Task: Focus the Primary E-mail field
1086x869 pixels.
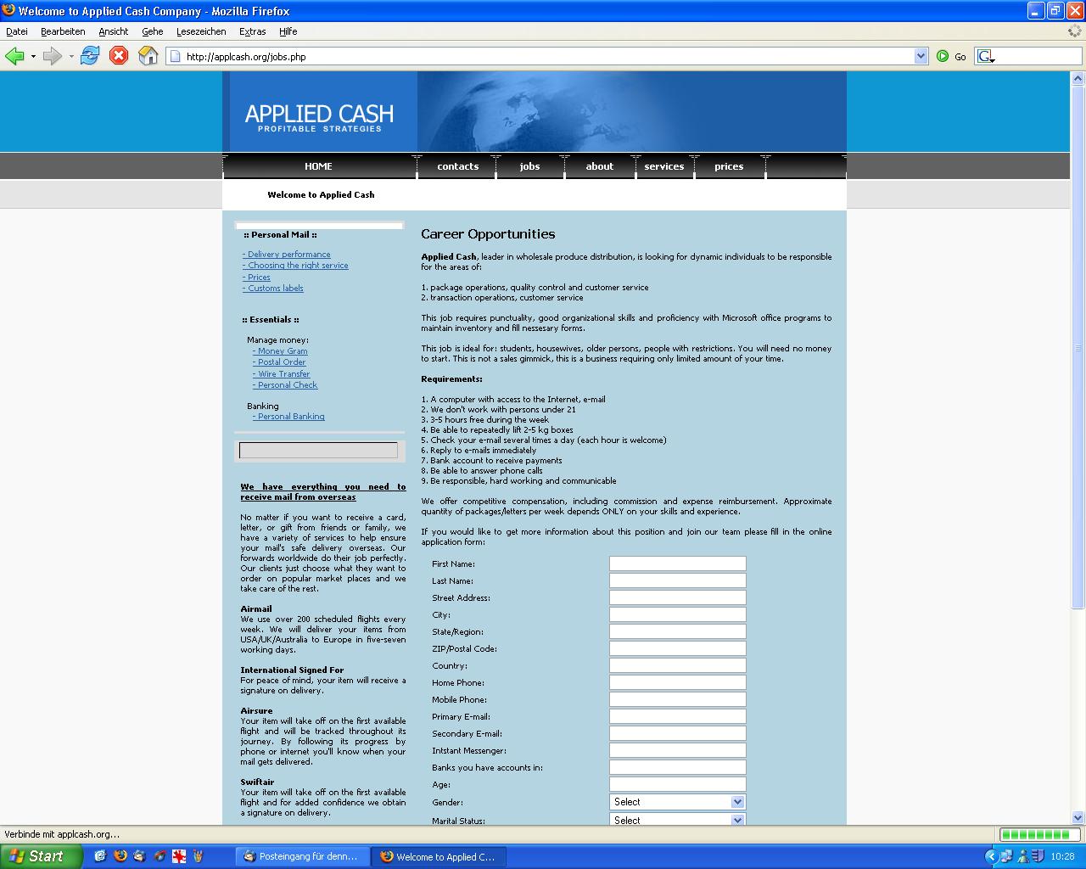Action: point(678,716)
